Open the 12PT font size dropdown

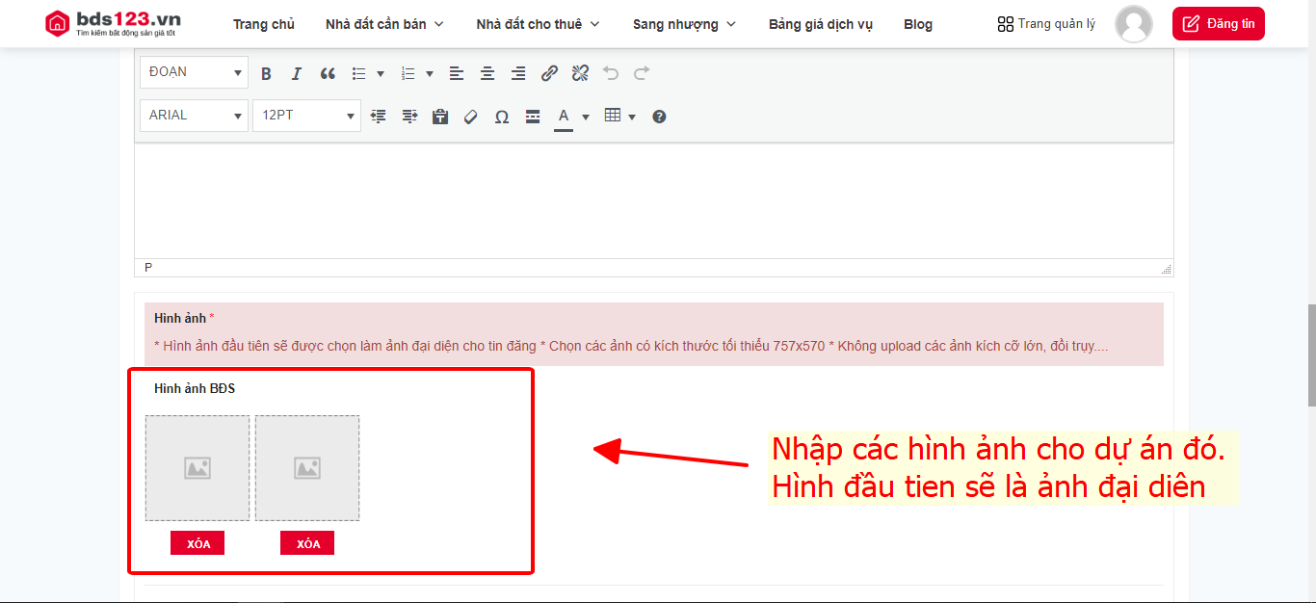pos(306,116)
